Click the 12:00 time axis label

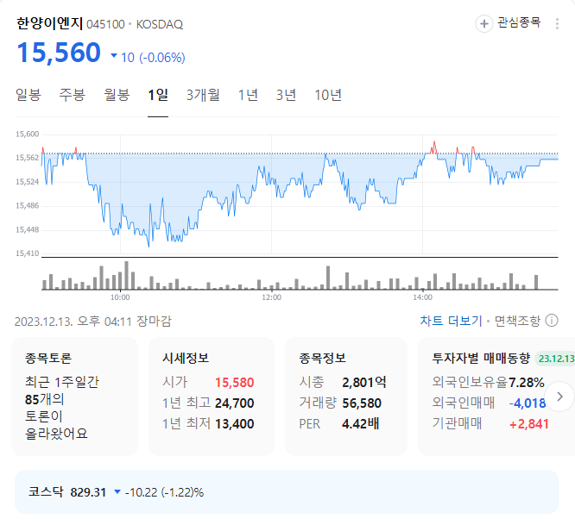271,297
